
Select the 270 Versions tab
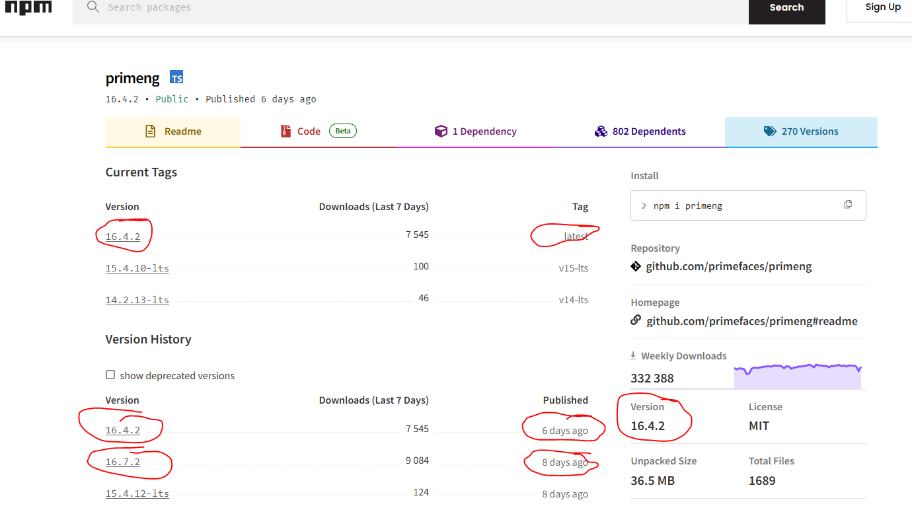coord(801,132)
